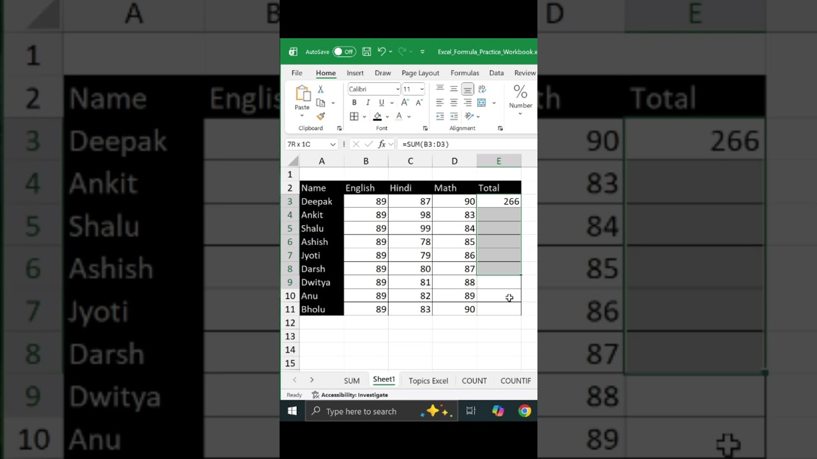Open the Alignment dialog launcher
Image resolution: width=817 pixels, height=459 pixels.
tap(500, 128)
